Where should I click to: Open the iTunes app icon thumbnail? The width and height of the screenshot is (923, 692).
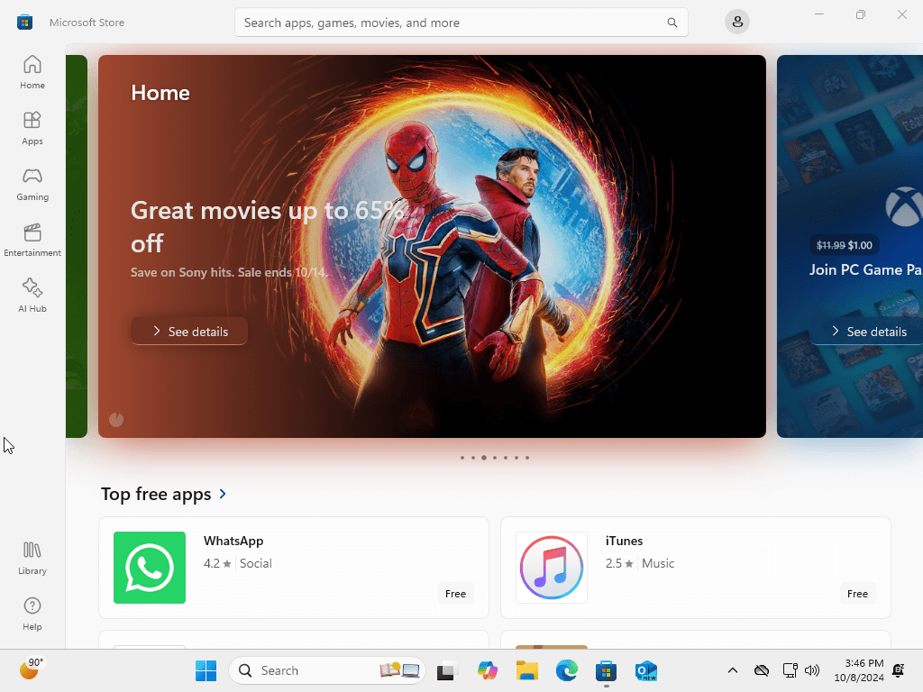552,568
